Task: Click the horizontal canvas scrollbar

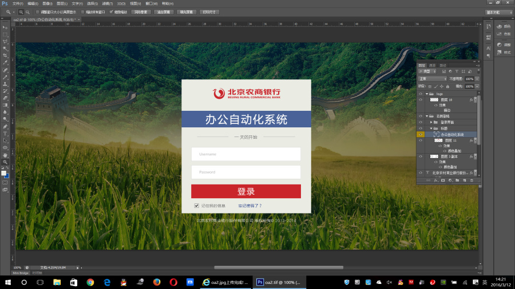Action: (x=279, y=268)
